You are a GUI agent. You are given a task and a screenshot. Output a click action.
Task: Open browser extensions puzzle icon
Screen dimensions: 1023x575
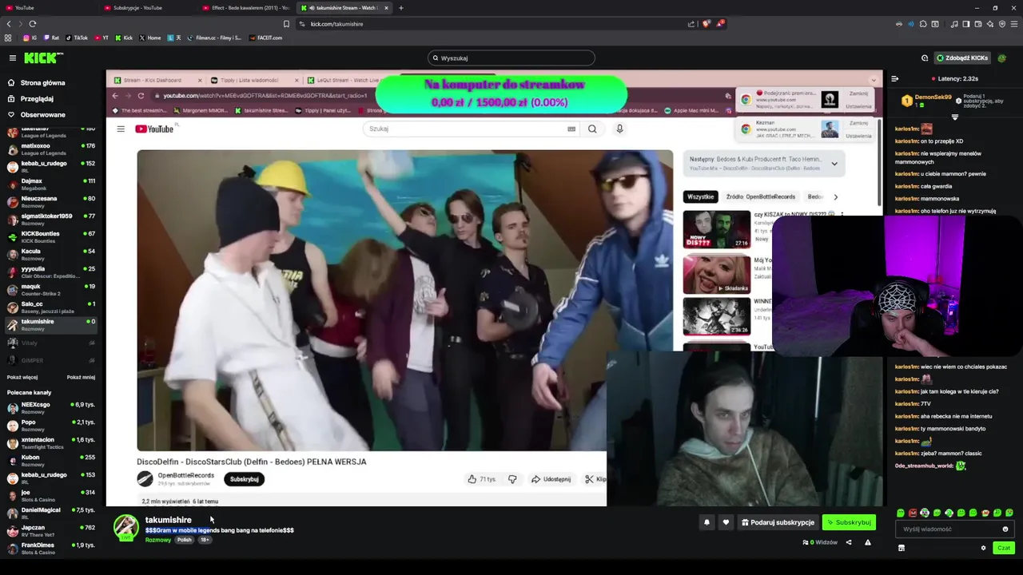[923, 24]
